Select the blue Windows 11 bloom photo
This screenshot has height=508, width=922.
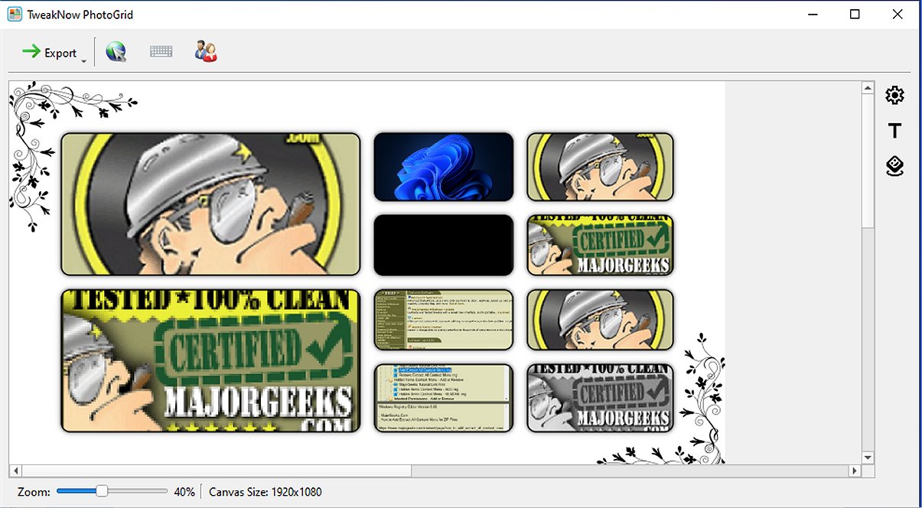(x=443, y=167)
